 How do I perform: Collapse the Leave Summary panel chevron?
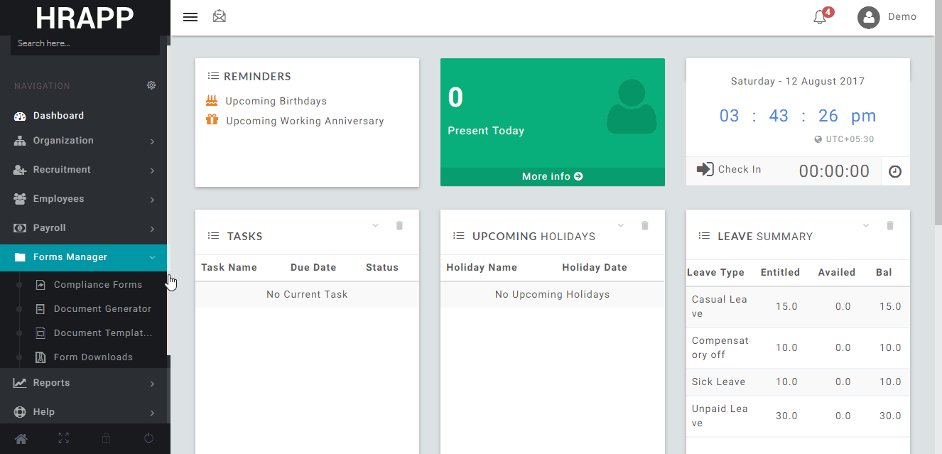(866, 225)
